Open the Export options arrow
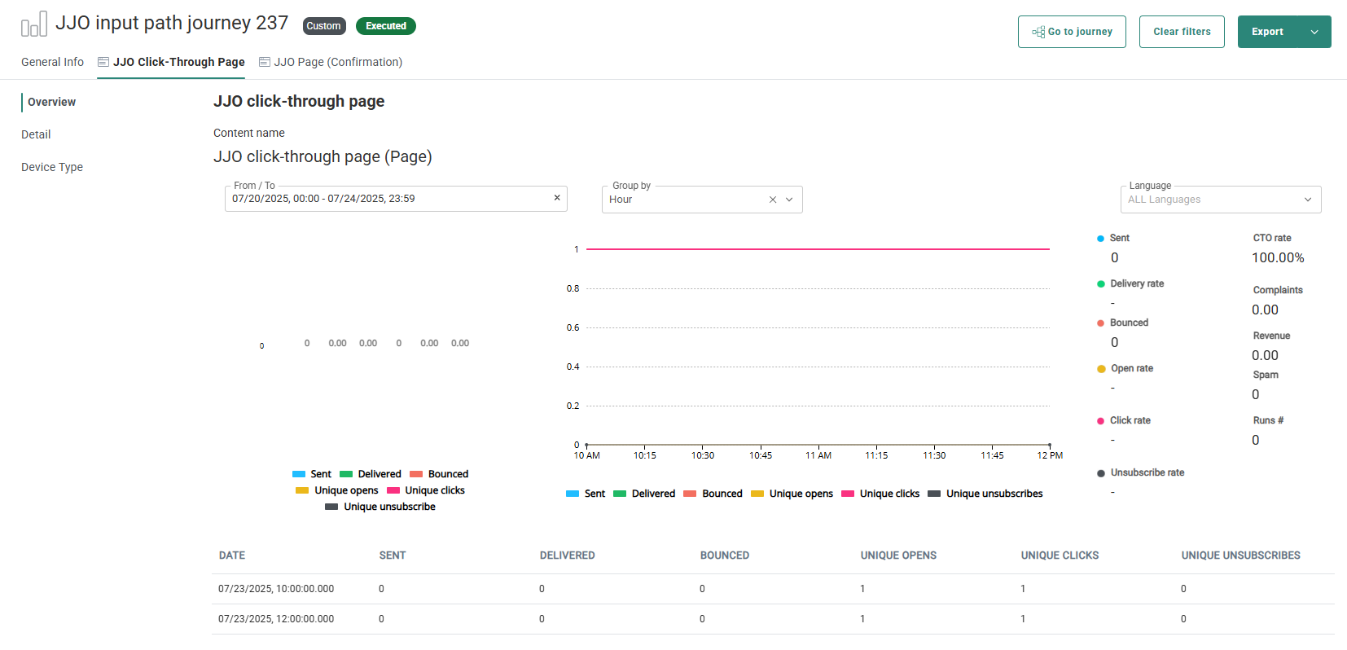This screenshot has height=650, width=1347. click(x=1314, y=32)
